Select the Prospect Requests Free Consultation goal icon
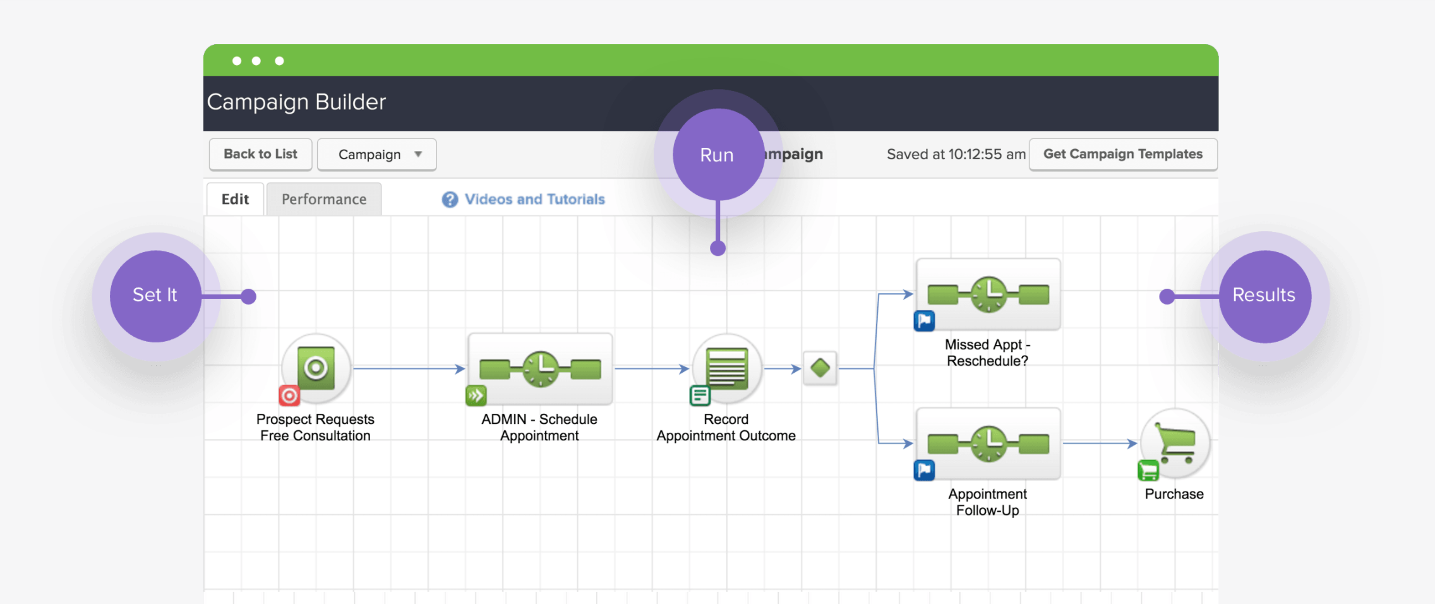The width and height of the screenshot is (1435, 604). [x=316, y=368]
